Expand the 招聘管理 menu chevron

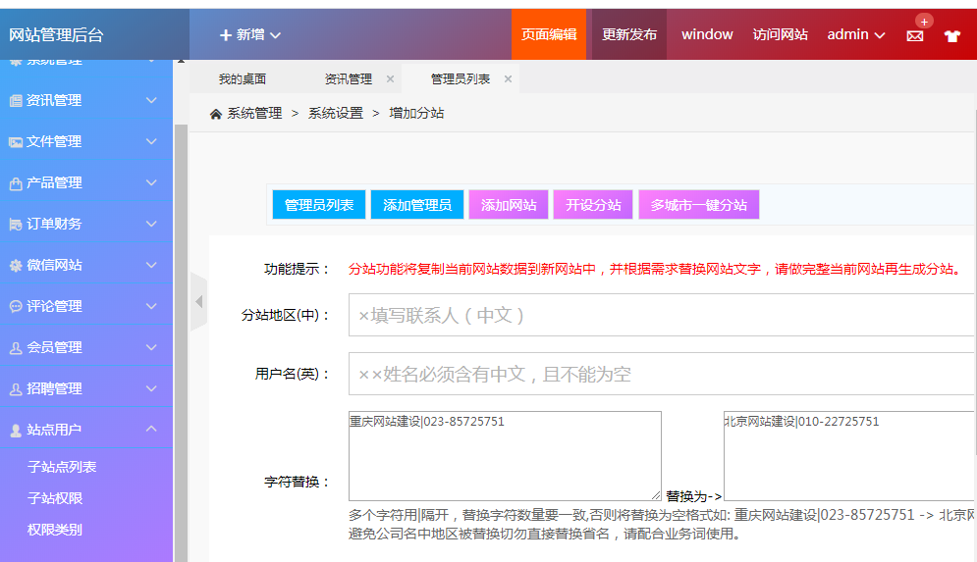point(151,387)
